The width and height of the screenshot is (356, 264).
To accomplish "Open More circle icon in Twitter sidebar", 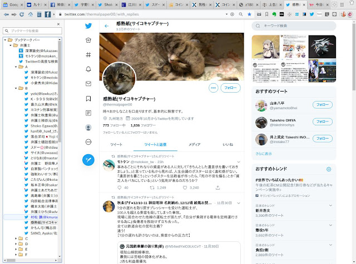I will pyautogui.click(x=88, y=142).
